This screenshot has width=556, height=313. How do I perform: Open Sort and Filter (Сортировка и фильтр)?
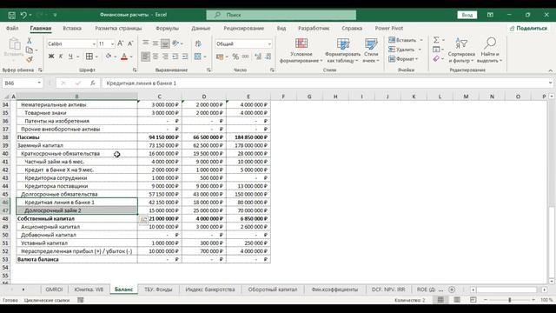461,50
